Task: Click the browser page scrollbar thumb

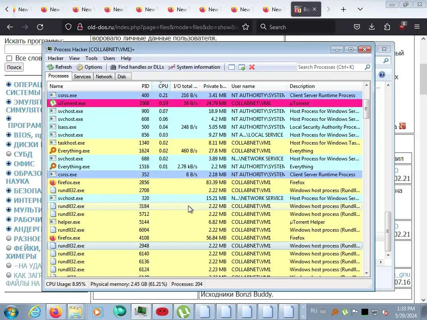Action: pyautogui.click(x=423, y=79)
